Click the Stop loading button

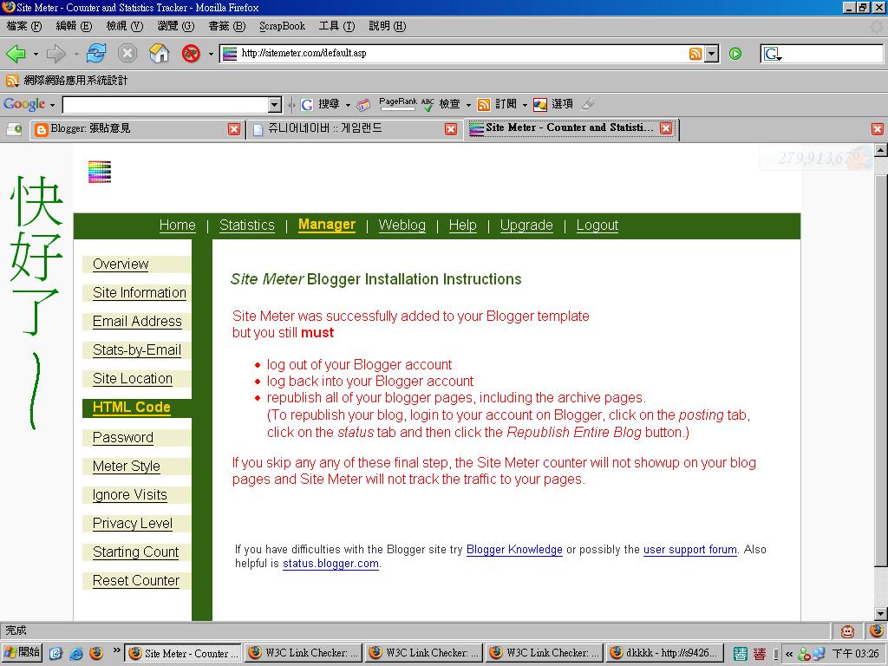(x=127, y=54)
